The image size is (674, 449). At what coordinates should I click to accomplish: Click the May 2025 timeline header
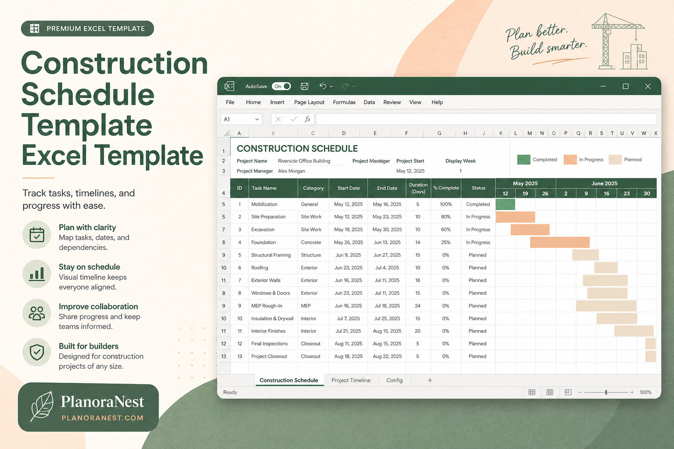pyautogui.click(x=525, y=183)
